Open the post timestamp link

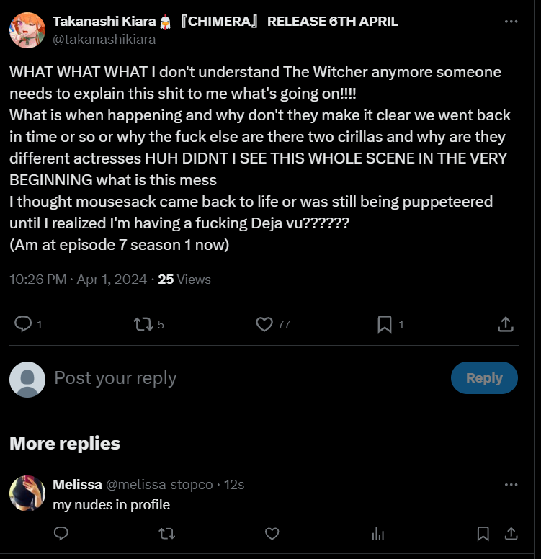point(78,279)
